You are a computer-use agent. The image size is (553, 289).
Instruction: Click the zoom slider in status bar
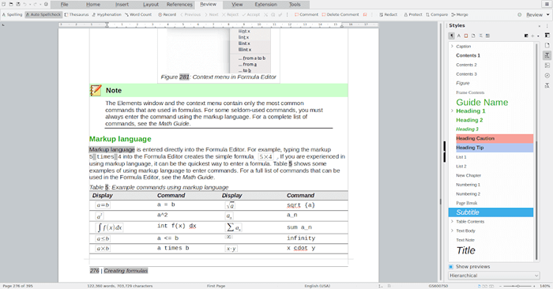pyautogui.click(x=518, y=286)
